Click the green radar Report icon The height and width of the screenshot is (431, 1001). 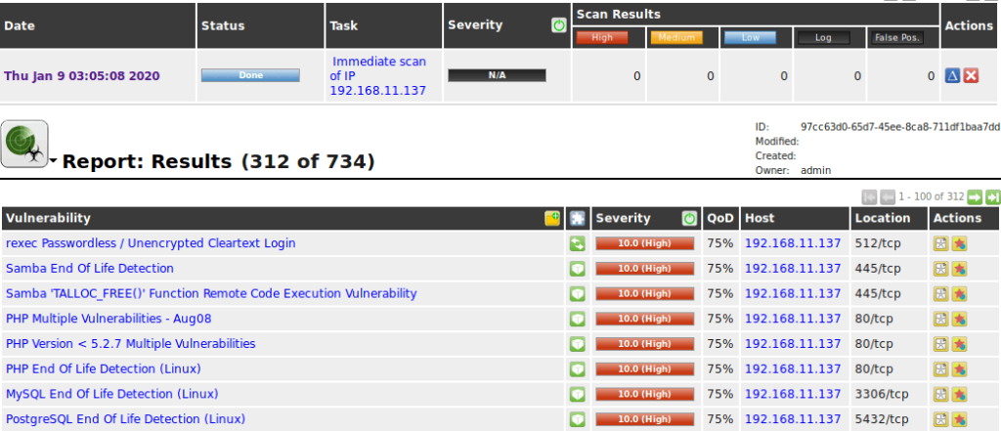pyautogui.click(x=24, y=144)
